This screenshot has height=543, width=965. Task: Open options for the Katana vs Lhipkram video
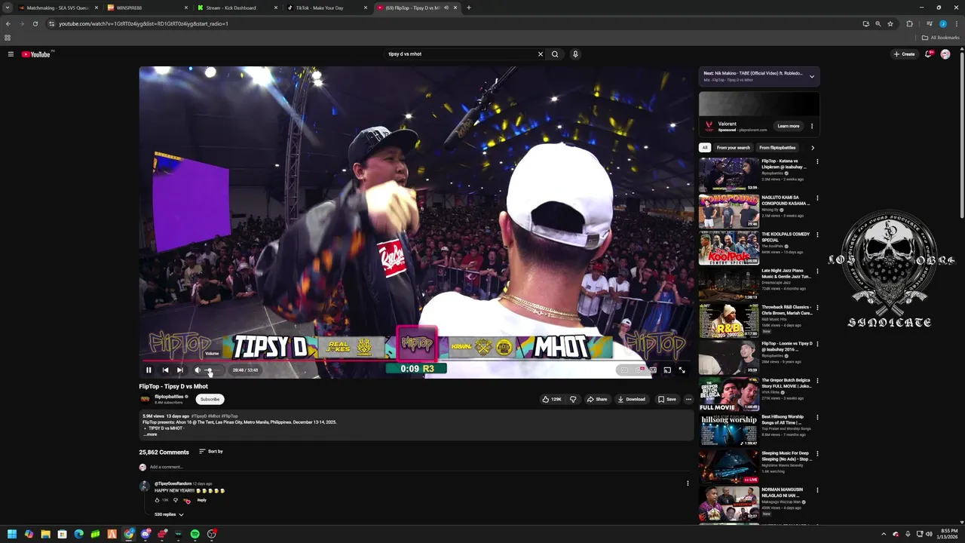[x=817, y=161]
